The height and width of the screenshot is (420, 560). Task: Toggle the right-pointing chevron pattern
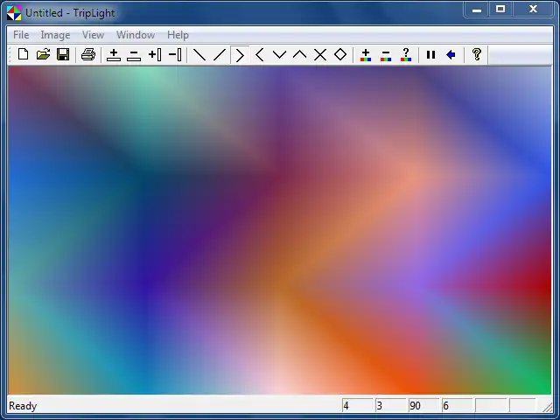coord(240,55)
